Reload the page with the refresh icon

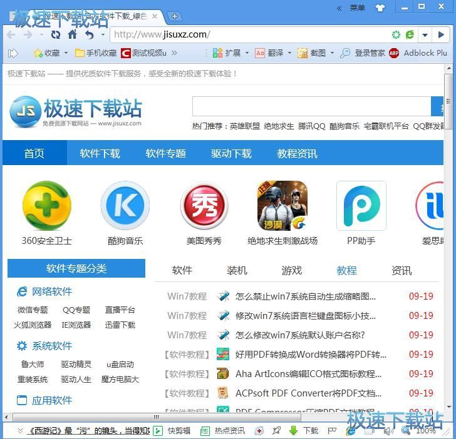56,35
